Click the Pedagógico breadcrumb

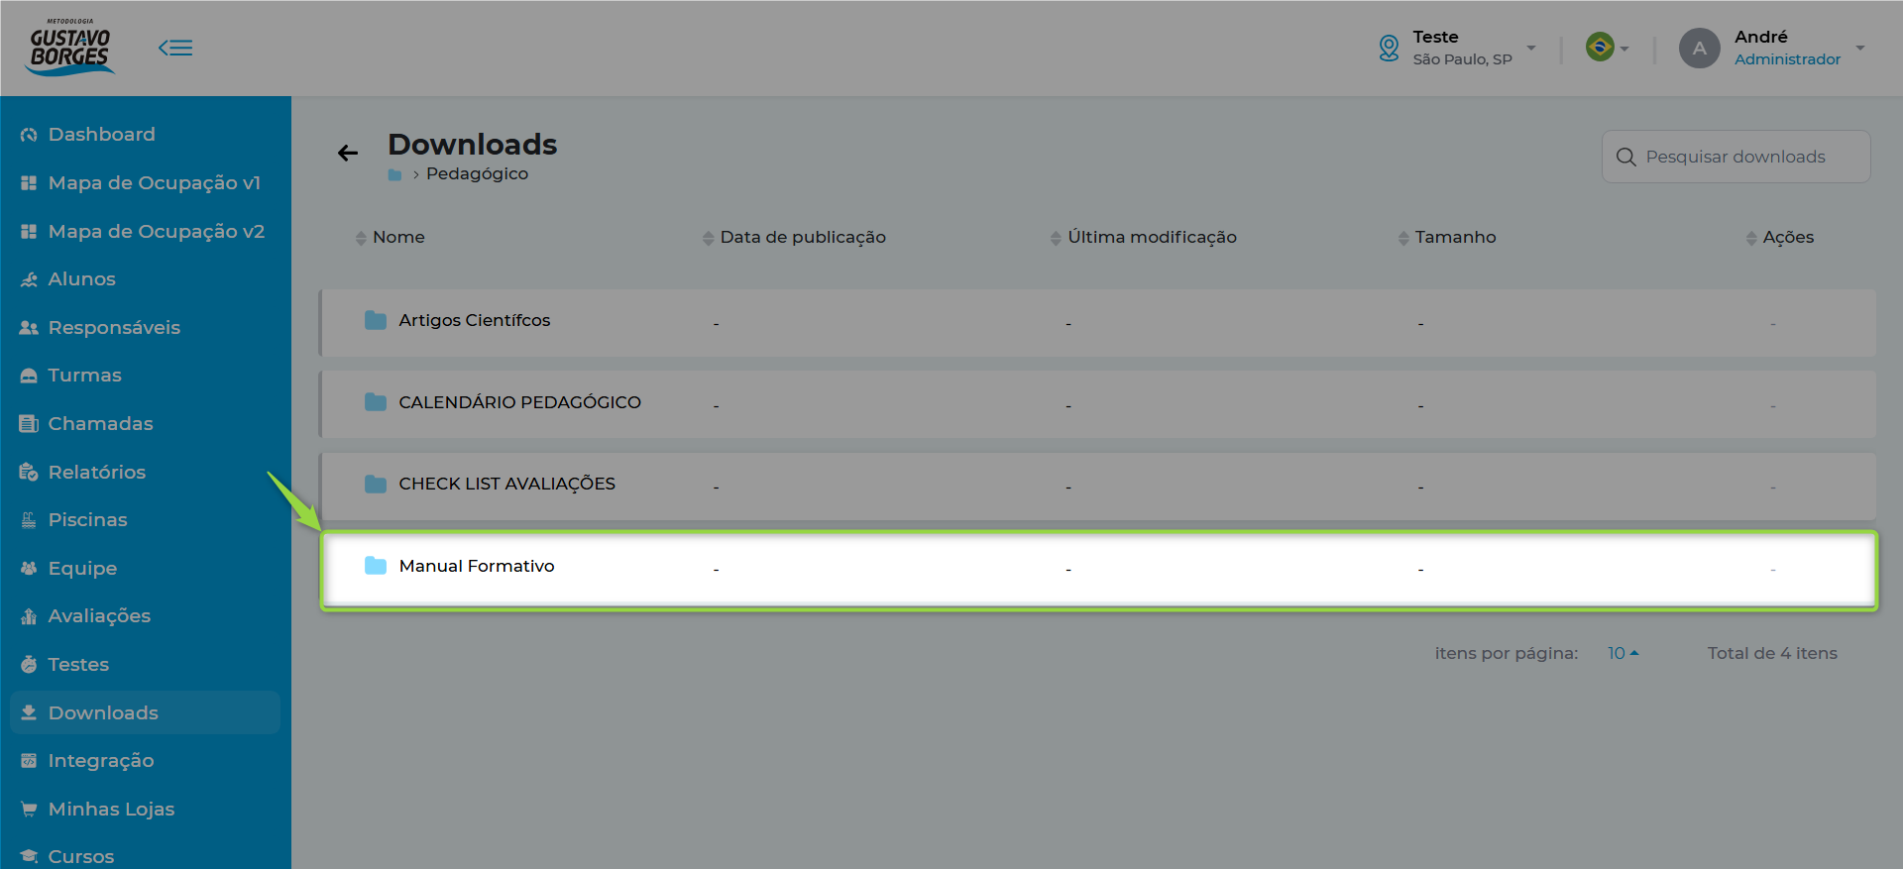[x=477, y=173]
